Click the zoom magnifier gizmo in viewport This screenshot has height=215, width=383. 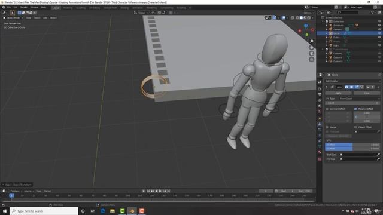[x=311, y=41]
